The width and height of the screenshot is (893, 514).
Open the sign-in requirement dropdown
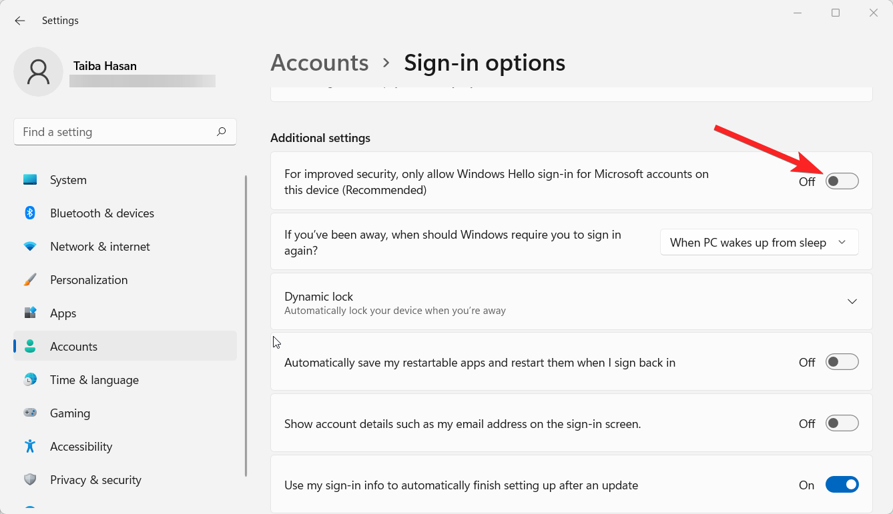(759, 242)
